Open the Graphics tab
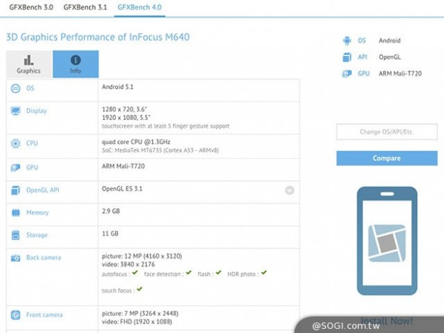 (28, 64)
